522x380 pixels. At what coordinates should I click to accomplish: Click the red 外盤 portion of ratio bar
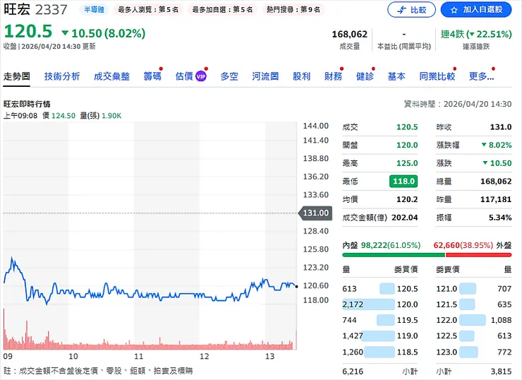tap(478, 255)
